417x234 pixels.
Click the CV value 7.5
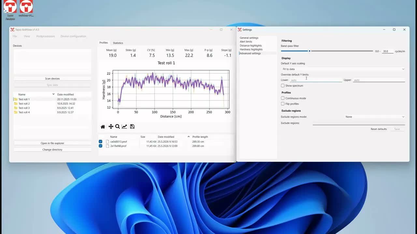[x=152, y=56]
